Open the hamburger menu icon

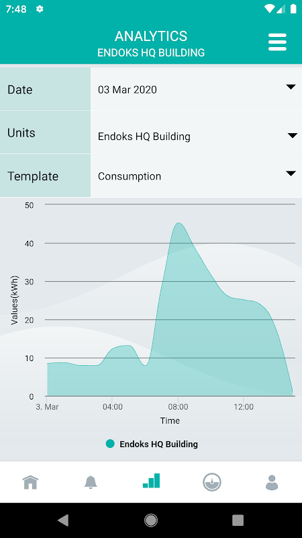277,42
